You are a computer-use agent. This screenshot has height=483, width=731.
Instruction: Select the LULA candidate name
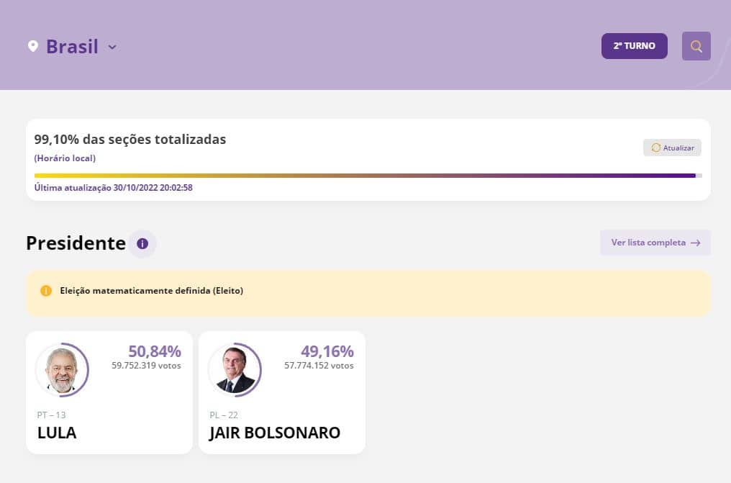click(57, 433)
